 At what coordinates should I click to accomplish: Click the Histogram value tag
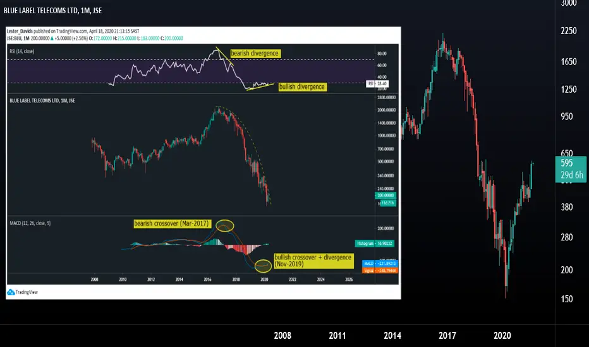pyautogui.click(x=375, y=244)
